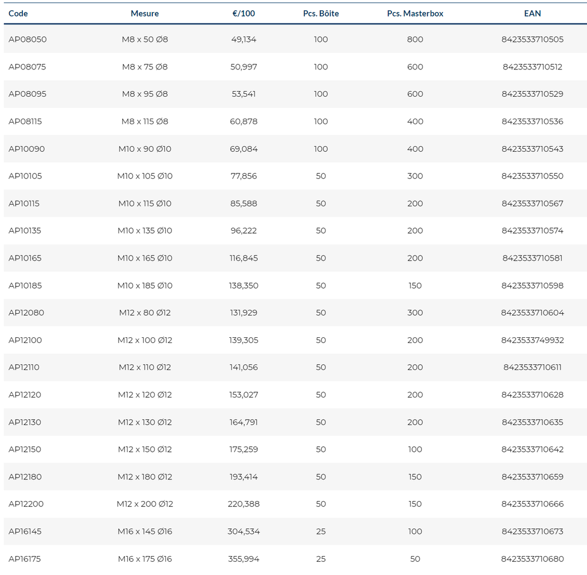This screenshot has width=587, height=575.
Task: Click measure M16 x 145 Ø16
Action: (x=145, y=531)
